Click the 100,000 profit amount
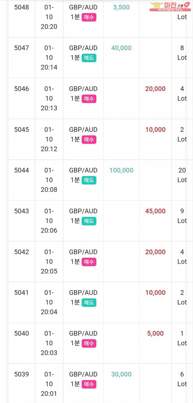This screenshot has height=403, width=193. click(121, 170)
